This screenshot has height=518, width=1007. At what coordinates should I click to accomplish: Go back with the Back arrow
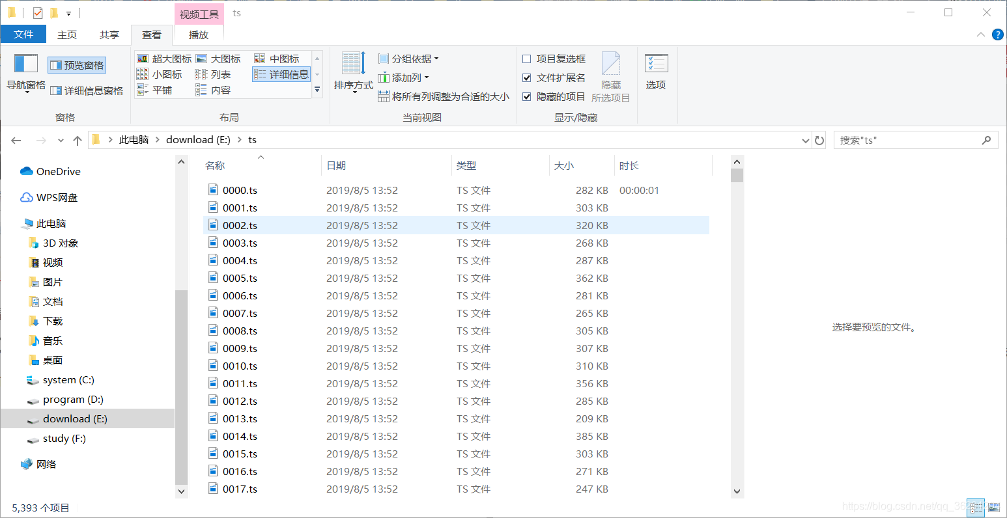[16, 140]
